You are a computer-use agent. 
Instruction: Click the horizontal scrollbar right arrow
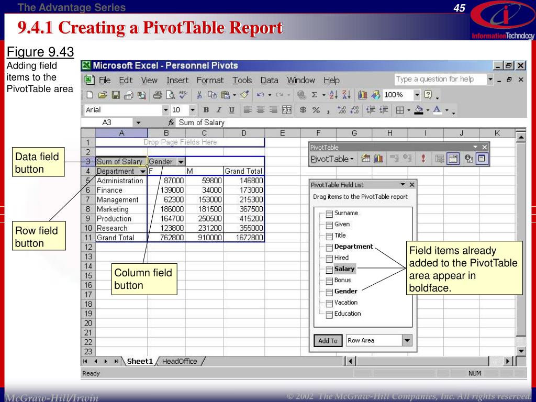(x=508, y=361)
